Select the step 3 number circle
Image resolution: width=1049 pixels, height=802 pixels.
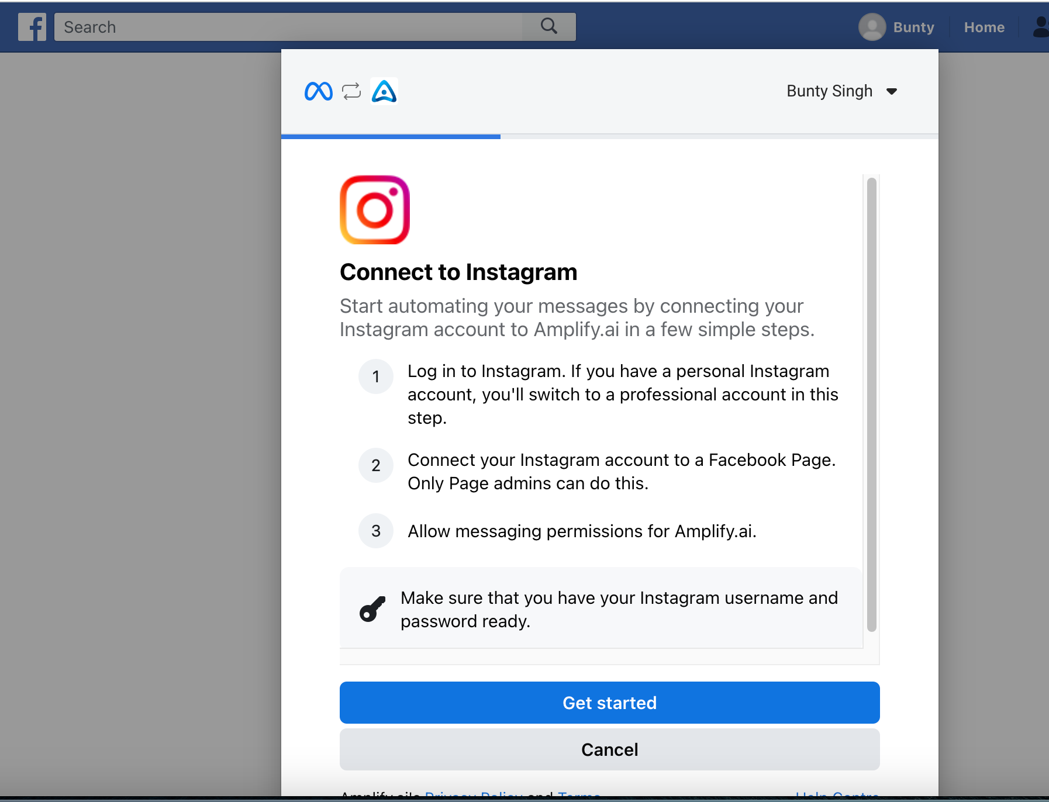point(375,531)
